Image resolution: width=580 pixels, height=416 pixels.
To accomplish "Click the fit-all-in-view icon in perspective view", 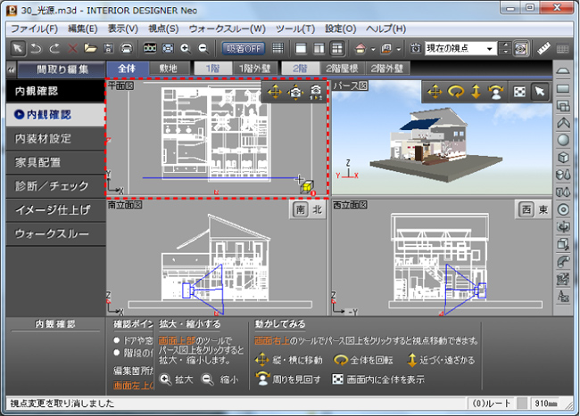I will tap(518, 92).
